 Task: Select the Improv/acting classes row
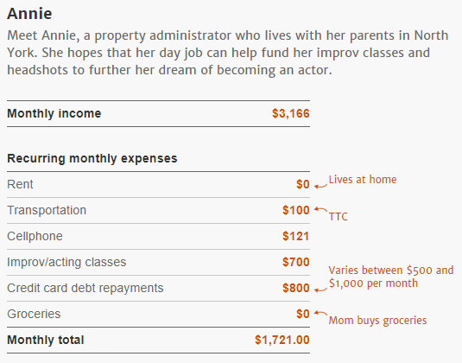pos(159,262)
